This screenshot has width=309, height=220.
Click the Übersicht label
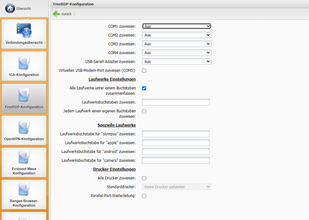point(24,8)
